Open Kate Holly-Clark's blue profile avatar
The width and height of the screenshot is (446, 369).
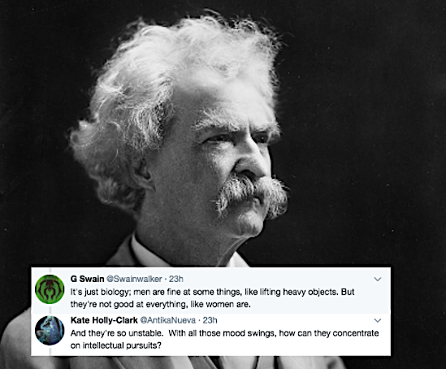(x=50, y=330)
